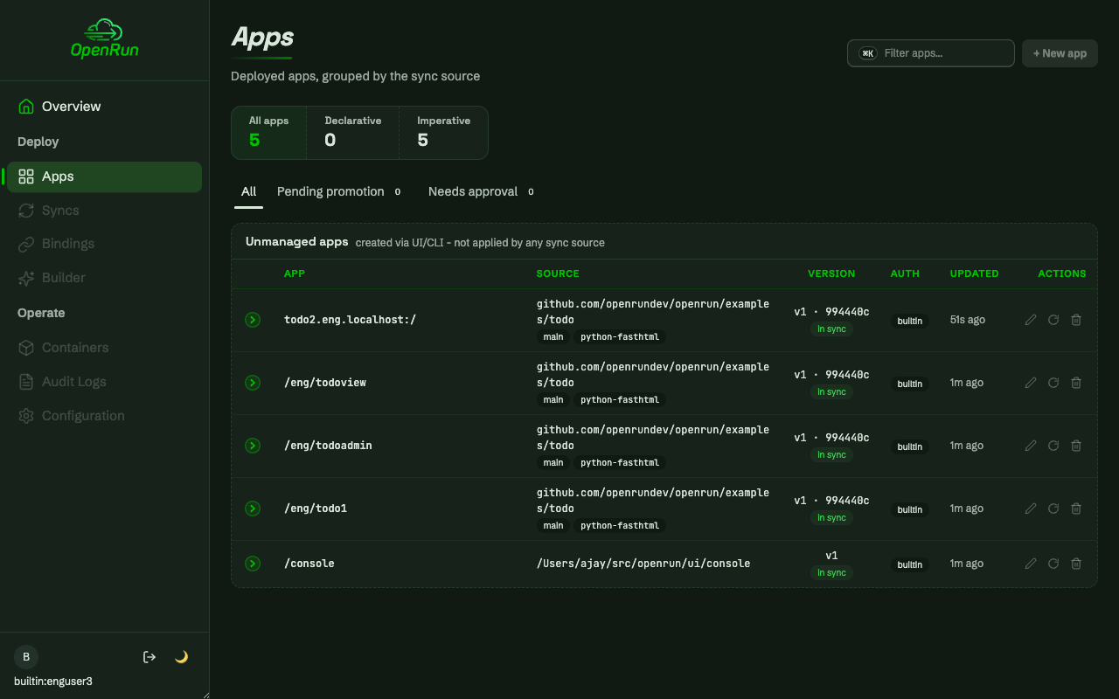Reload the /eng/todoview app
Viewport: 1119px width, 699px height.
point(1053,383)
